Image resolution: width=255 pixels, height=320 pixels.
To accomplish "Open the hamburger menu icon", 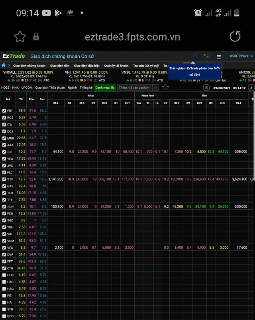I will pos(219,57).
